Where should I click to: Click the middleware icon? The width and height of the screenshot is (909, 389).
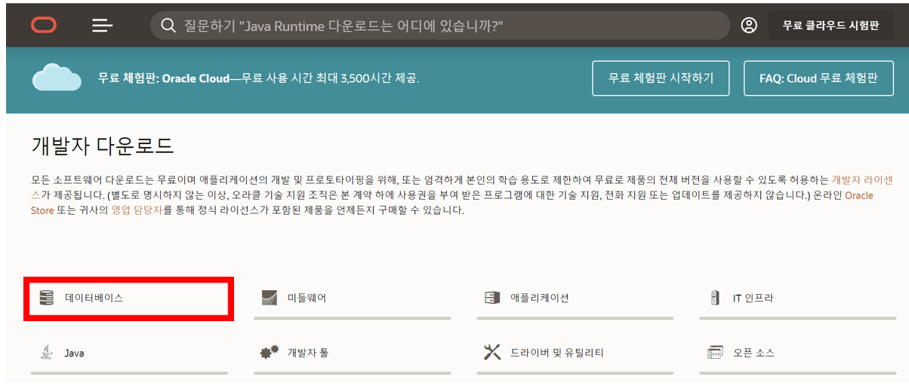pyautogui.click(x=270, y=298)
